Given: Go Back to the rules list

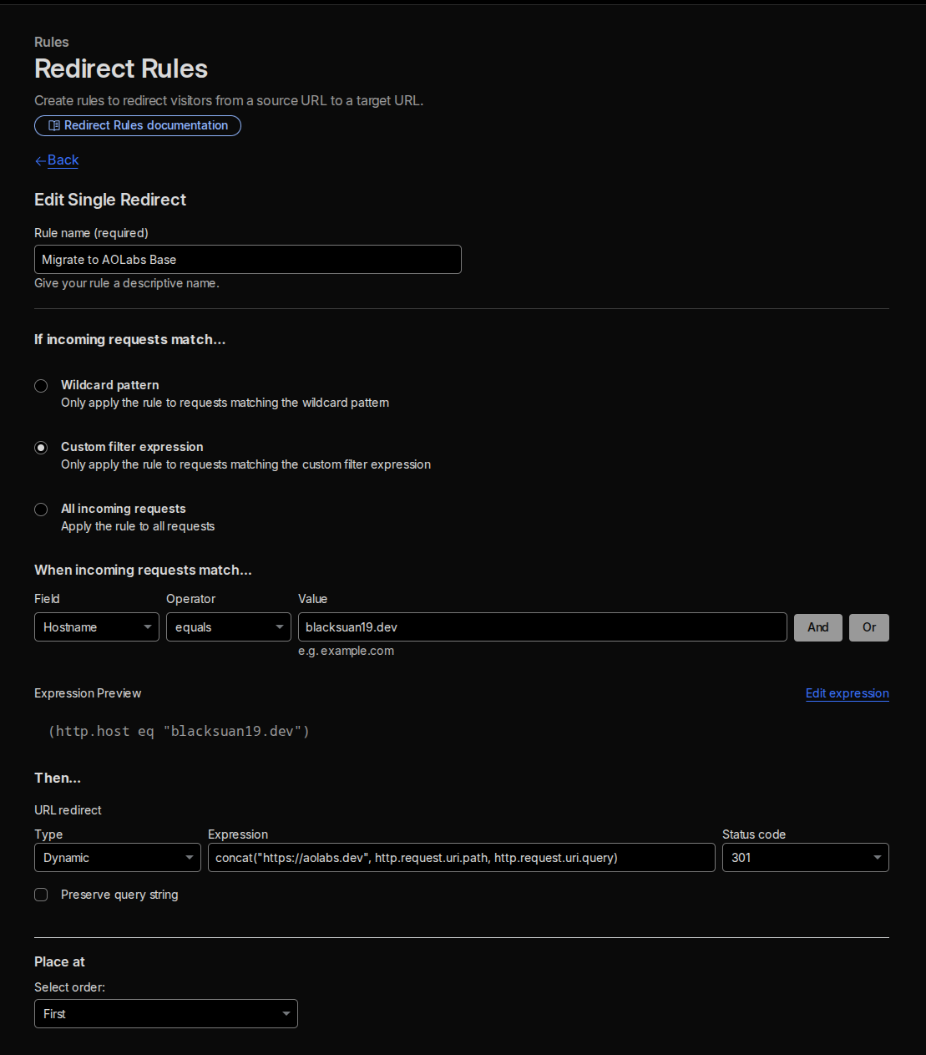Looking at the screenshot, I should coord(63,160).
